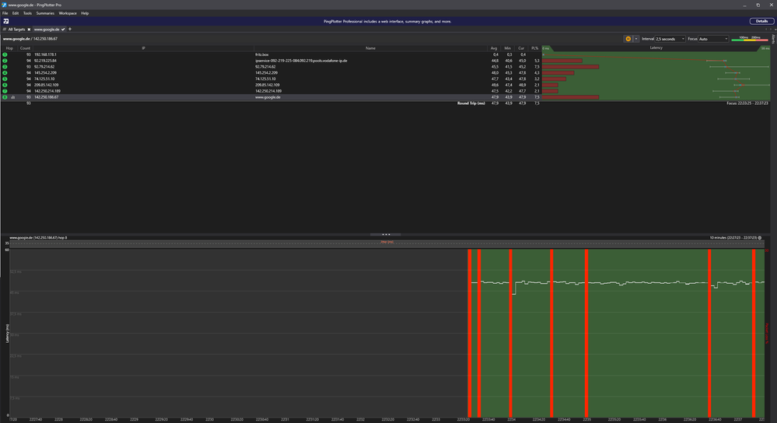Open the Tools menu
Viewport: 777px width, 423px height.
(27, 13)
